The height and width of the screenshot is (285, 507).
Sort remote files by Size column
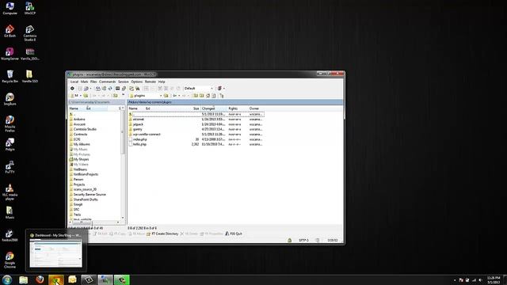click(196, 108)
